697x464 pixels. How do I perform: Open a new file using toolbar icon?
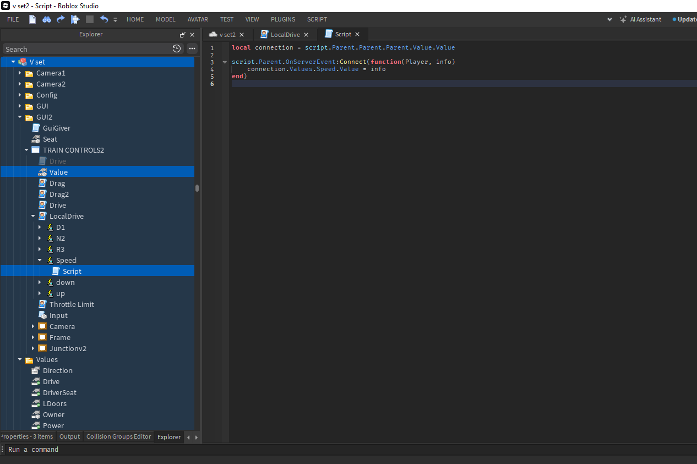(x=32, y=19)
